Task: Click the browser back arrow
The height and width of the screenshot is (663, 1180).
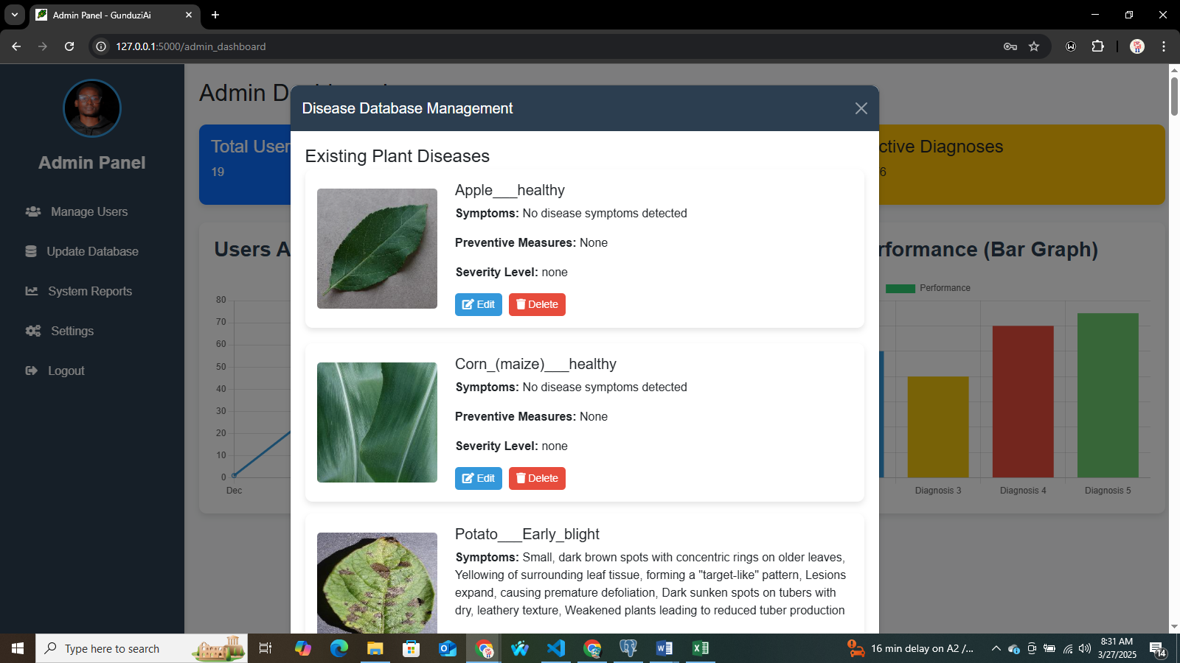Action: click(16, 46)
